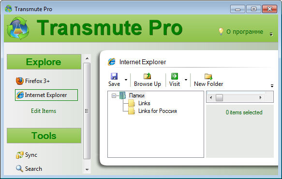Click the Browse Up folder icon
The width and height of the screenshot is (282, 179).
(148, 76)
